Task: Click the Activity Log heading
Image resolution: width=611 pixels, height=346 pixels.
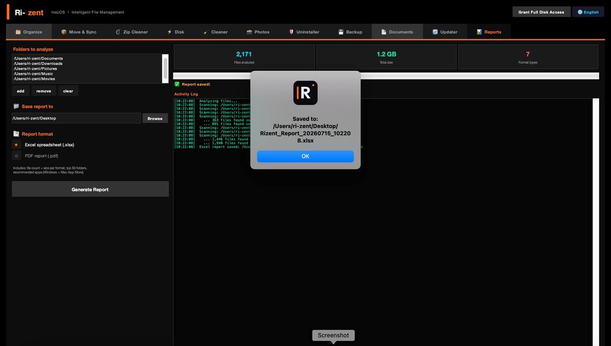Action: point(186,94)
